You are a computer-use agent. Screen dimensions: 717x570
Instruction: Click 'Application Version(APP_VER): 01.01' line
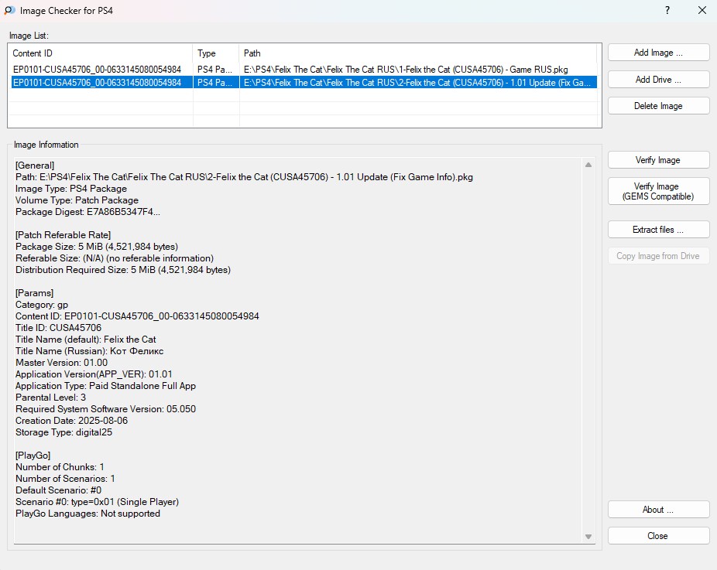click(94, 374)
